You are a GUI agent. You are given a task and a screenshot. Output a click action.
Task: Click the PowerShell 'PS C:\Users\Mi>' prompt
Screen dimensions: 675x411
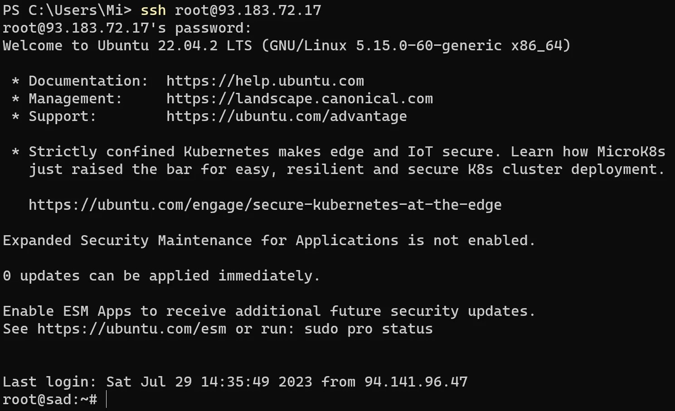point(67,10)
